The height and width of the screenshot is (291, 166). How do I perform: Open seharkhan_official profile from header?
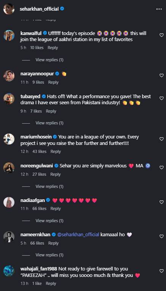[39, 9]
